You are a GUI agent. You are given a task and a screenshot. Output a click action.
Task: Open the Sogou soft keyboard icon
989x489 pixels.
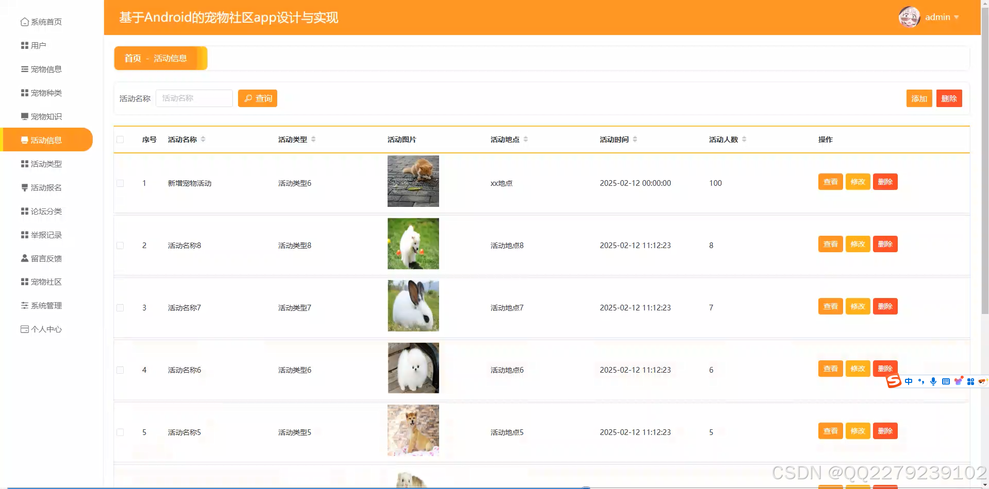[x=946, y=381]
